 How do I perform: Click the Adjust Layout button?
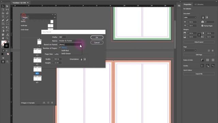click(x=199, y=42)
